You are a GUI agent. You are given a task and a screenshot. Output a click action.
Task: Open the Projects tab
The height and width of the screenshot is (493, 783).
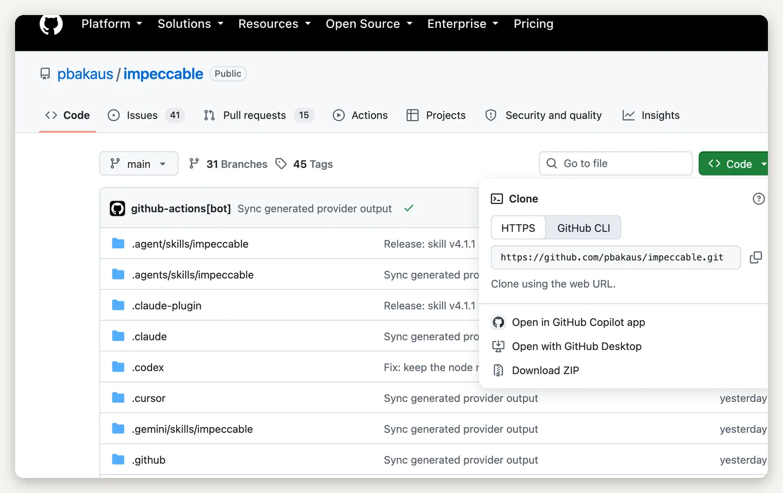[436, 115]
